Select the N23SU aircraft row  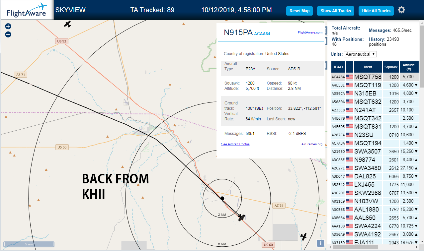pyautogui.click(x=375, y=135)
